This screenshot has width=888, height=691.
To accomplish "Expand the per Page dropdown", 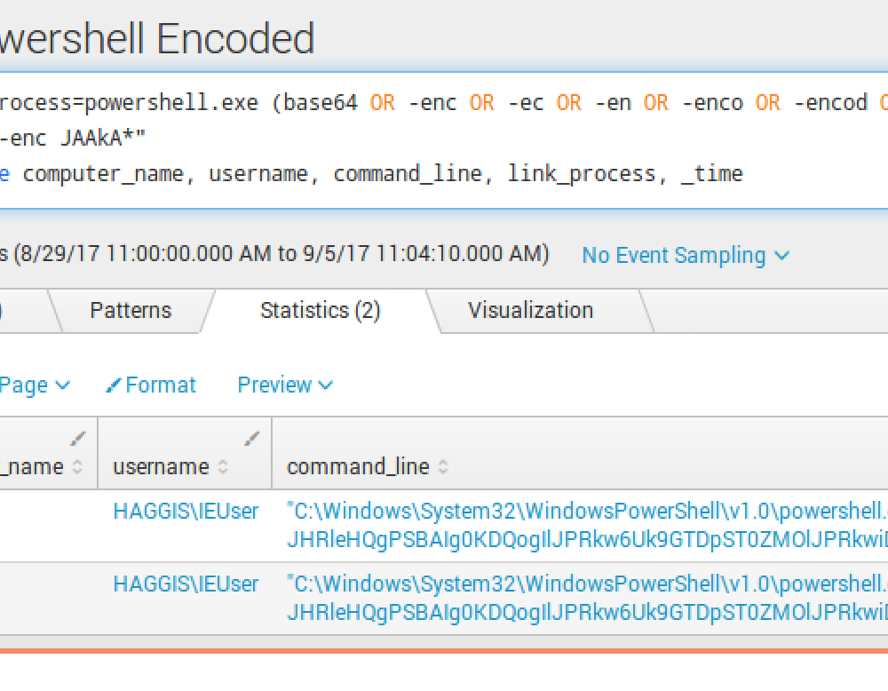I will [36, 385].
